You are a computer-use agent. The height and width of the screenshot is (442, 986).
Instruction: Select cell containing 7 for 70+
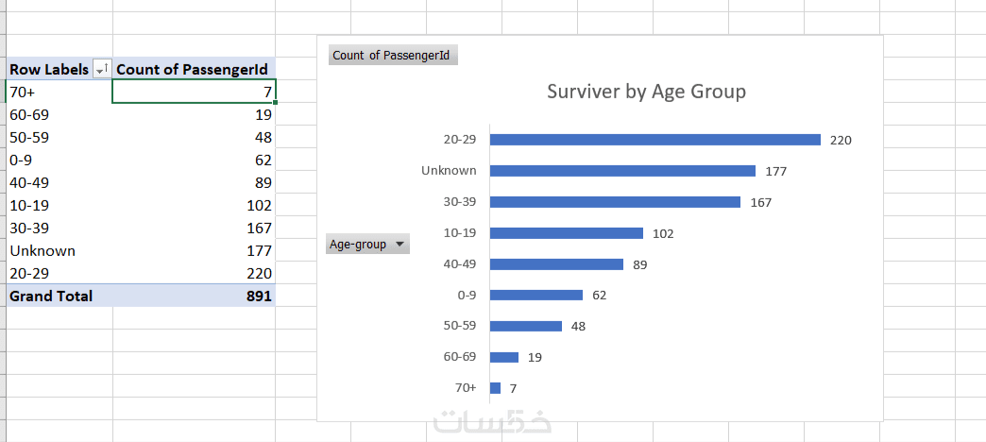[x=194, y=92]
